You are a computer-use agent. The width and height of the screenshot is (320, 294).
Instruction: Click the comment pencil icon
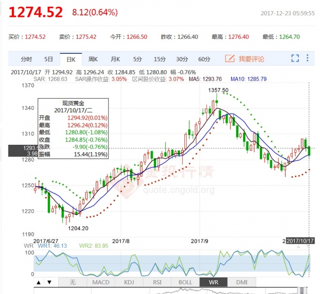[x=229, y=59]
